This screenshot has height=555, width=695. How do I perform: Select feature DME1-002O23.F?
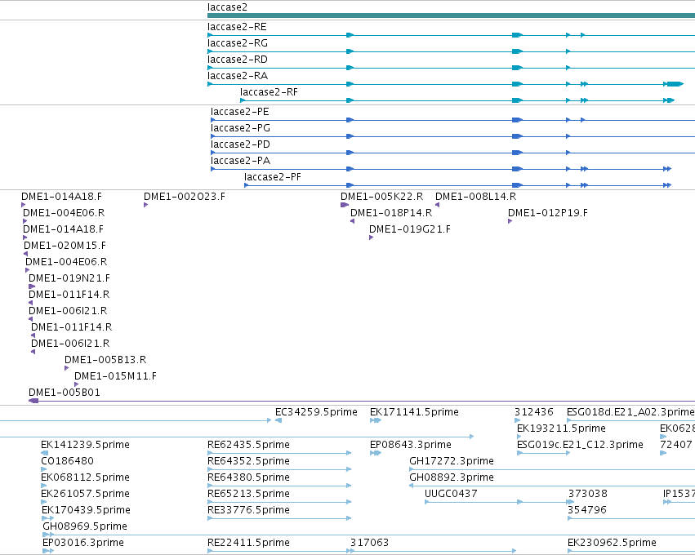[185, 197]
